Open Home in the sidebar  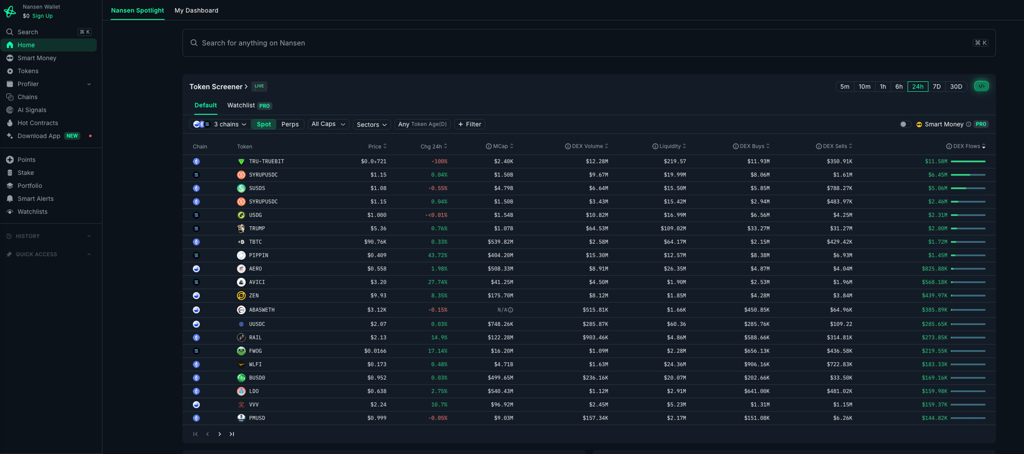tap(49, 45)
